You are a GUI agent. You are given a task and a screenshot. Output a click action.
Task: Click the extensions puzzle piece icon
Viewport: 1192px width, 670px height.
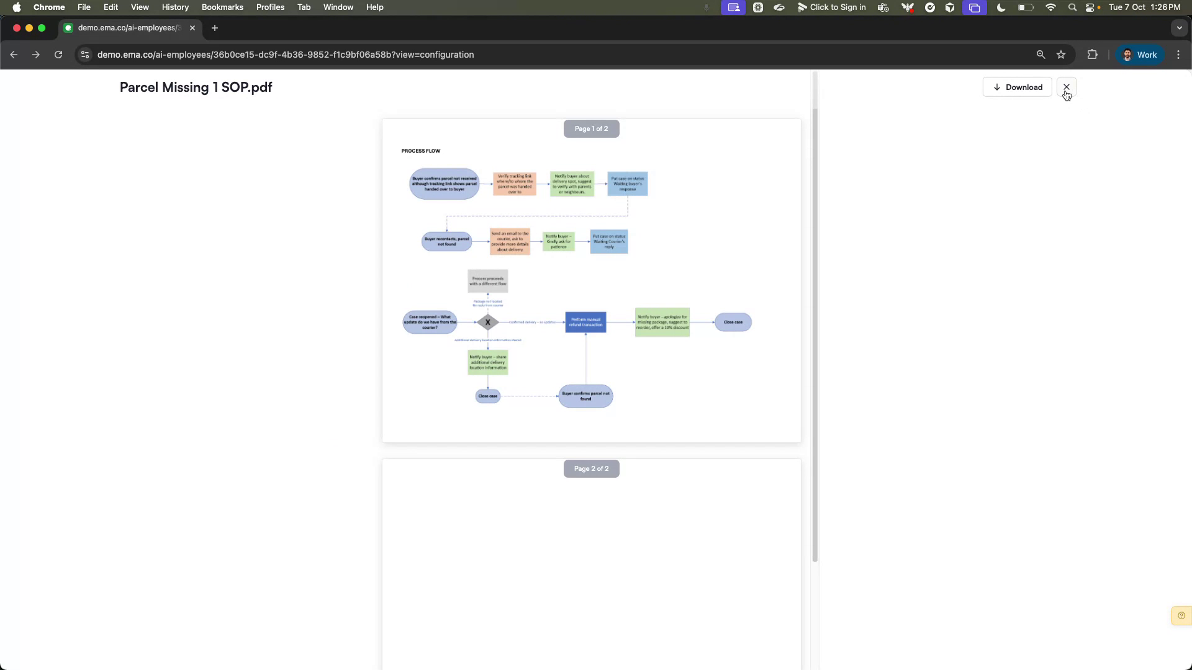tap(1092, 55)
